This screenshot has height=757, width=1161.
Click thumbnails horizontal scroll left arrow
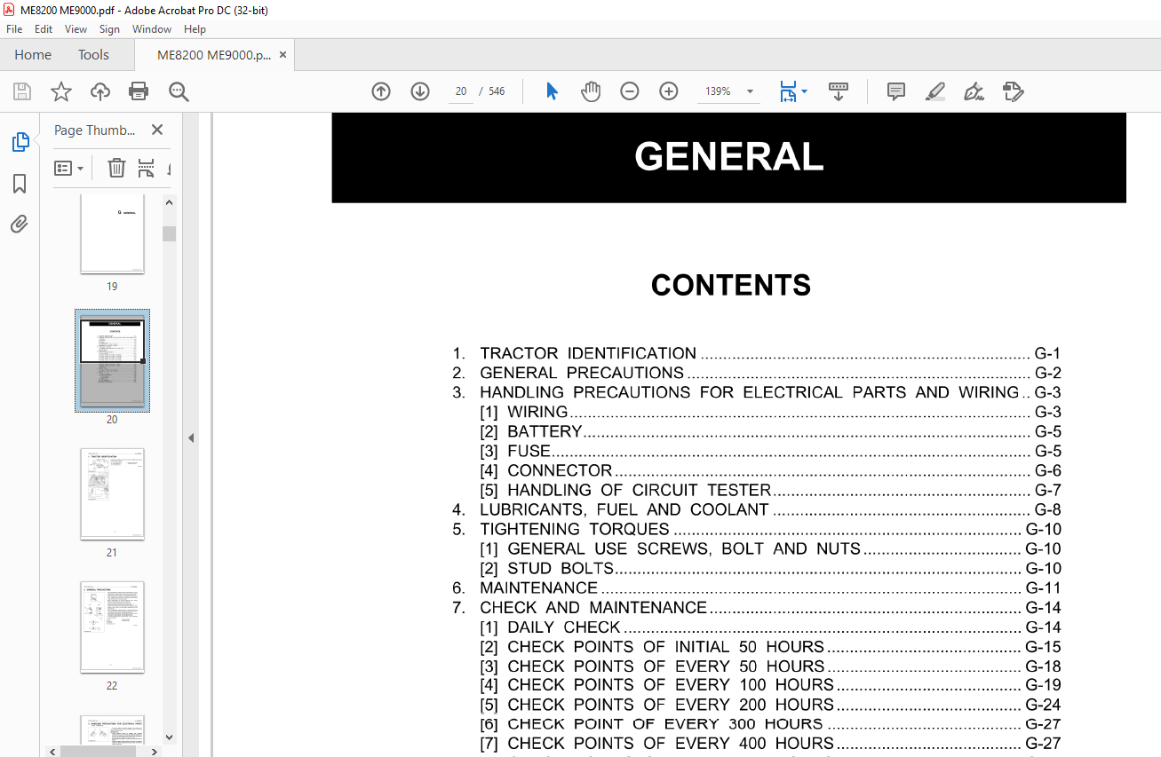click(54, 751)
